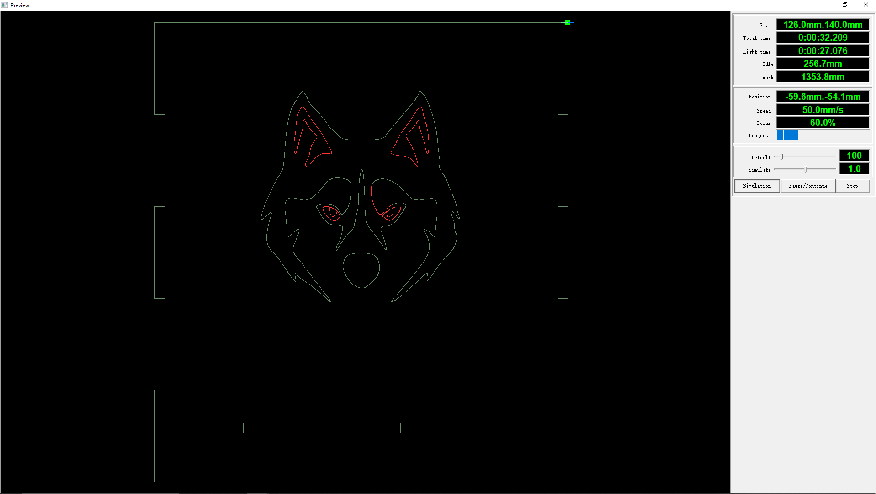Click the Size value 126.0mm,140.0mm
This screenshot has width=876, height=494.
point(823,25)
